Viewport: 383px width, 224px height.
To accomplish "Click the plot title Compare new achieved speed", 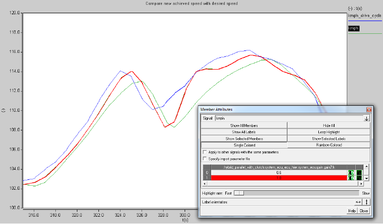I will click(191, 3).
